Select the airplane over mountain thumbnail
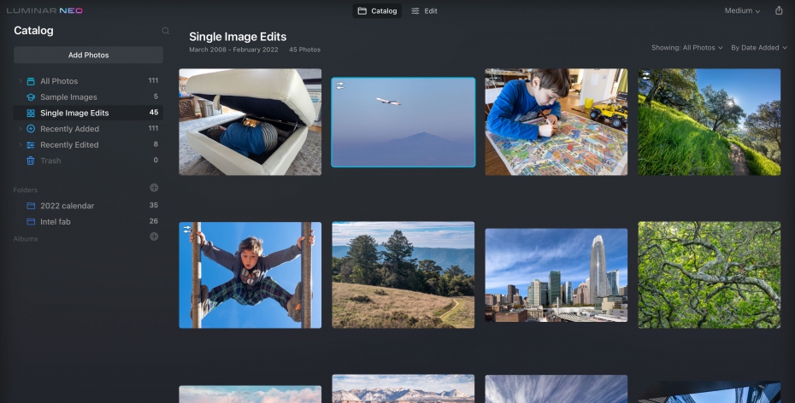 403,122
